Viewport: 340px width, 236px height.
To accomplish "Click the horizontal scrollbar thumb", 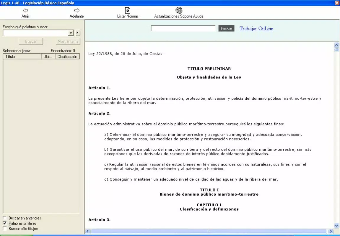I will (209, 231).
